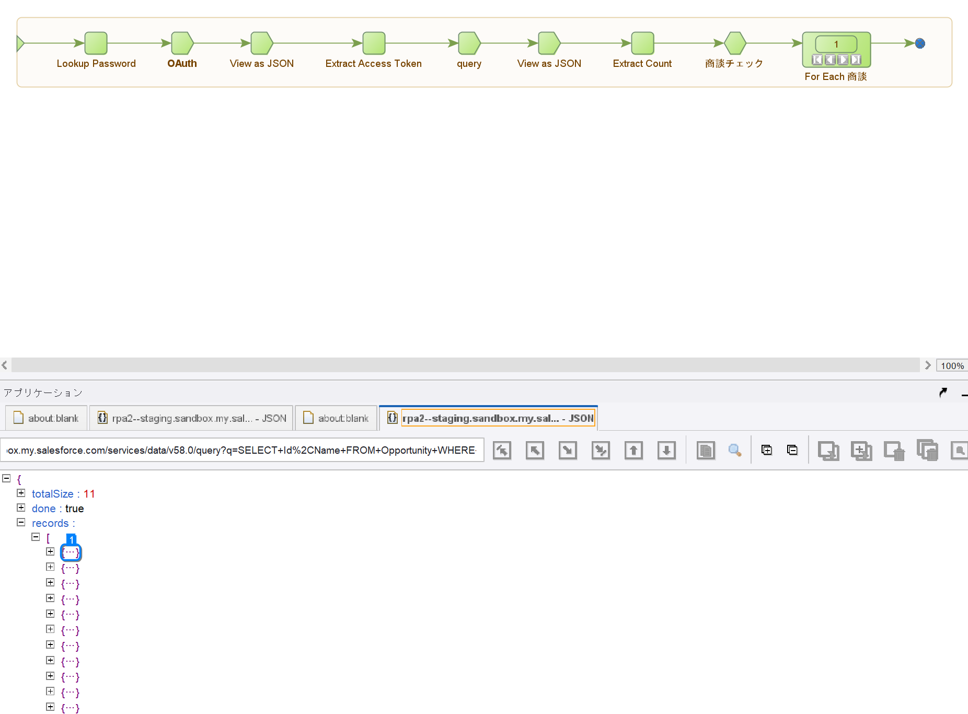Pop out the アプリケーション panel
This screenshot has width=968, height=714.
click(943, 392)
